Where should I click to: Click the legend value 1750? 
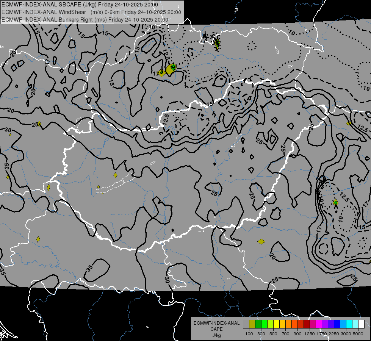point(322,334)
